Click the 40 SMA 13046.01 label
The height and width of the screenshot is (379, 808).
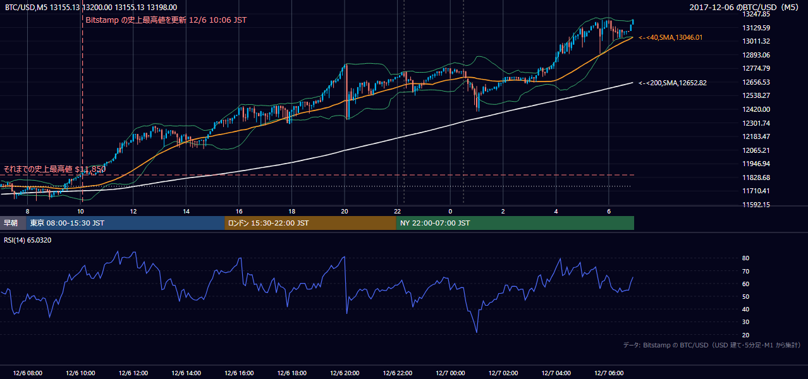click(x=671, y=37)
